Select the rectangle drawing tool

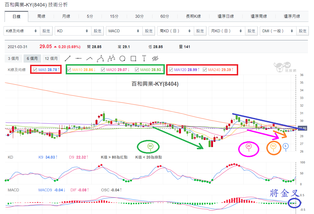pyautogui.click(x=133, y=58)
